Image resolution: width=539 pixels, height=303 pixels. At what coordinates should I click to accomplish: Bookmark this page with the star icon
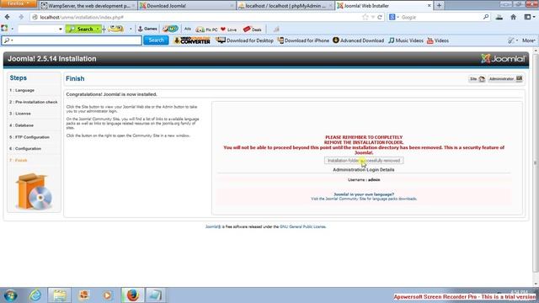tap(365, 17)
